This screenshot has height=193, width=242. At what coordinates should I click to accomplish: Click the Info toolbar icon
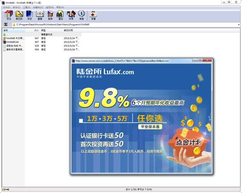coord(82,15)
